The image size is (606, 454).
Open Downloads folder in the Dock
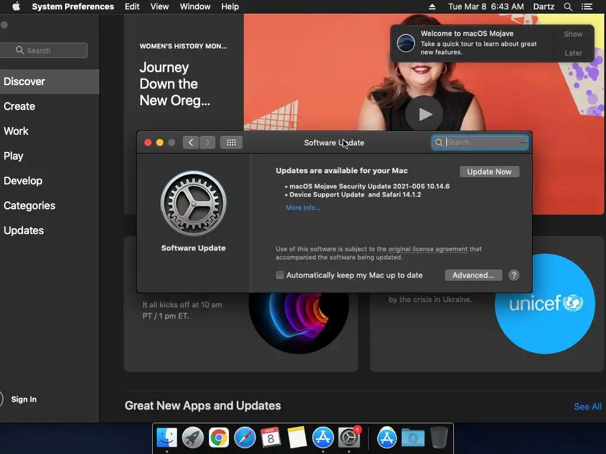click(412, 438)
